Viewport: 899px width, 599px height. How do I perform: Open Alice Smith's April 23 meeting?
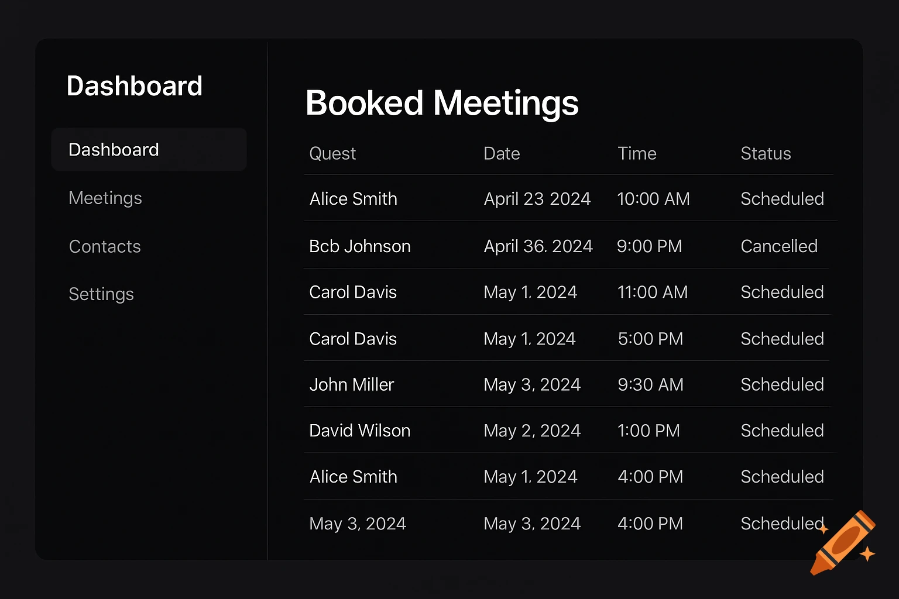pos(354,199)
